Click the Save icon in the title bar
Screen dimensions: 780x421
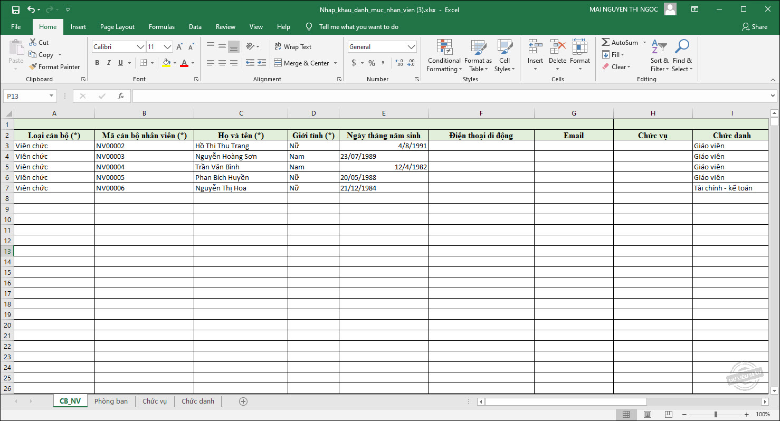pyautogui.click(x=15, y=9)
